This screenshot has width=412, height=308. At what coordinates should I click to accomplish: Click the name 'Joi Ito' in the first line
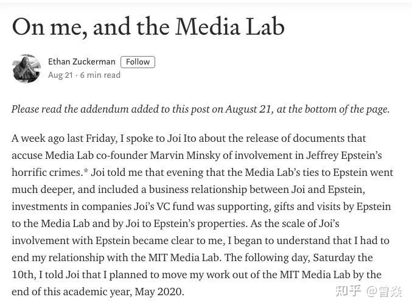pyautogui.click(x=182, y=138)
